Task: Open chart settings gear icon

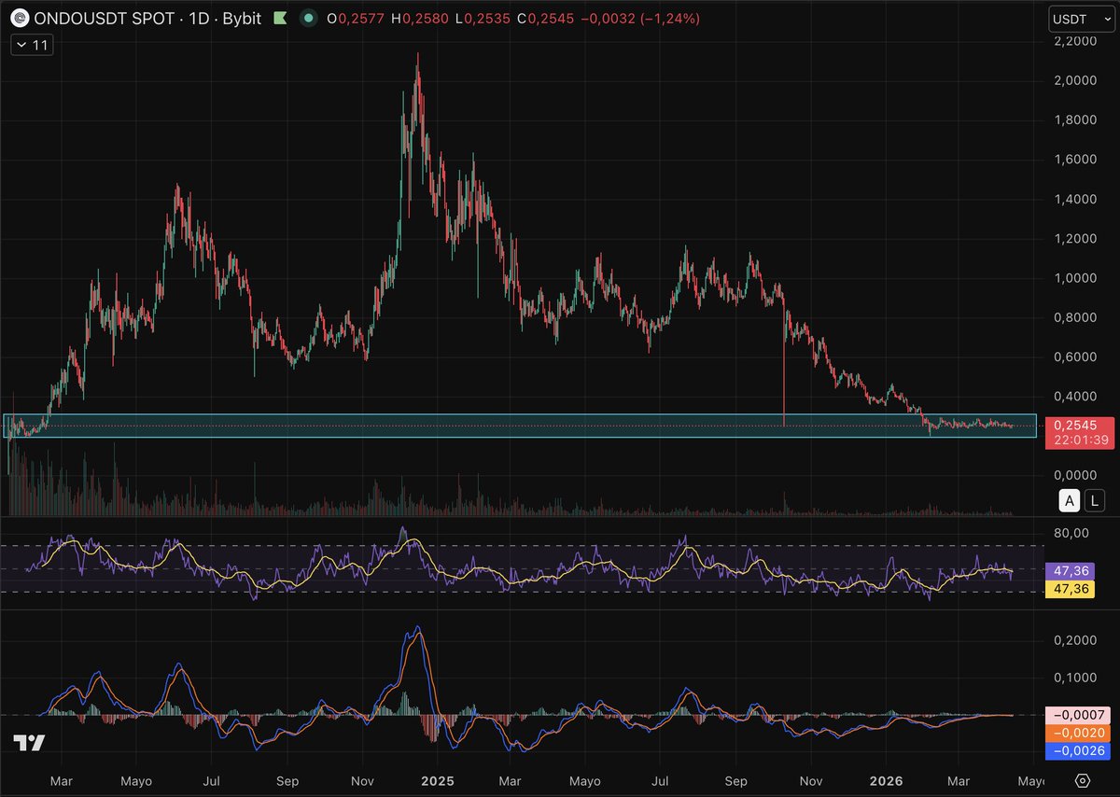Action: (x=1083, y=780)
